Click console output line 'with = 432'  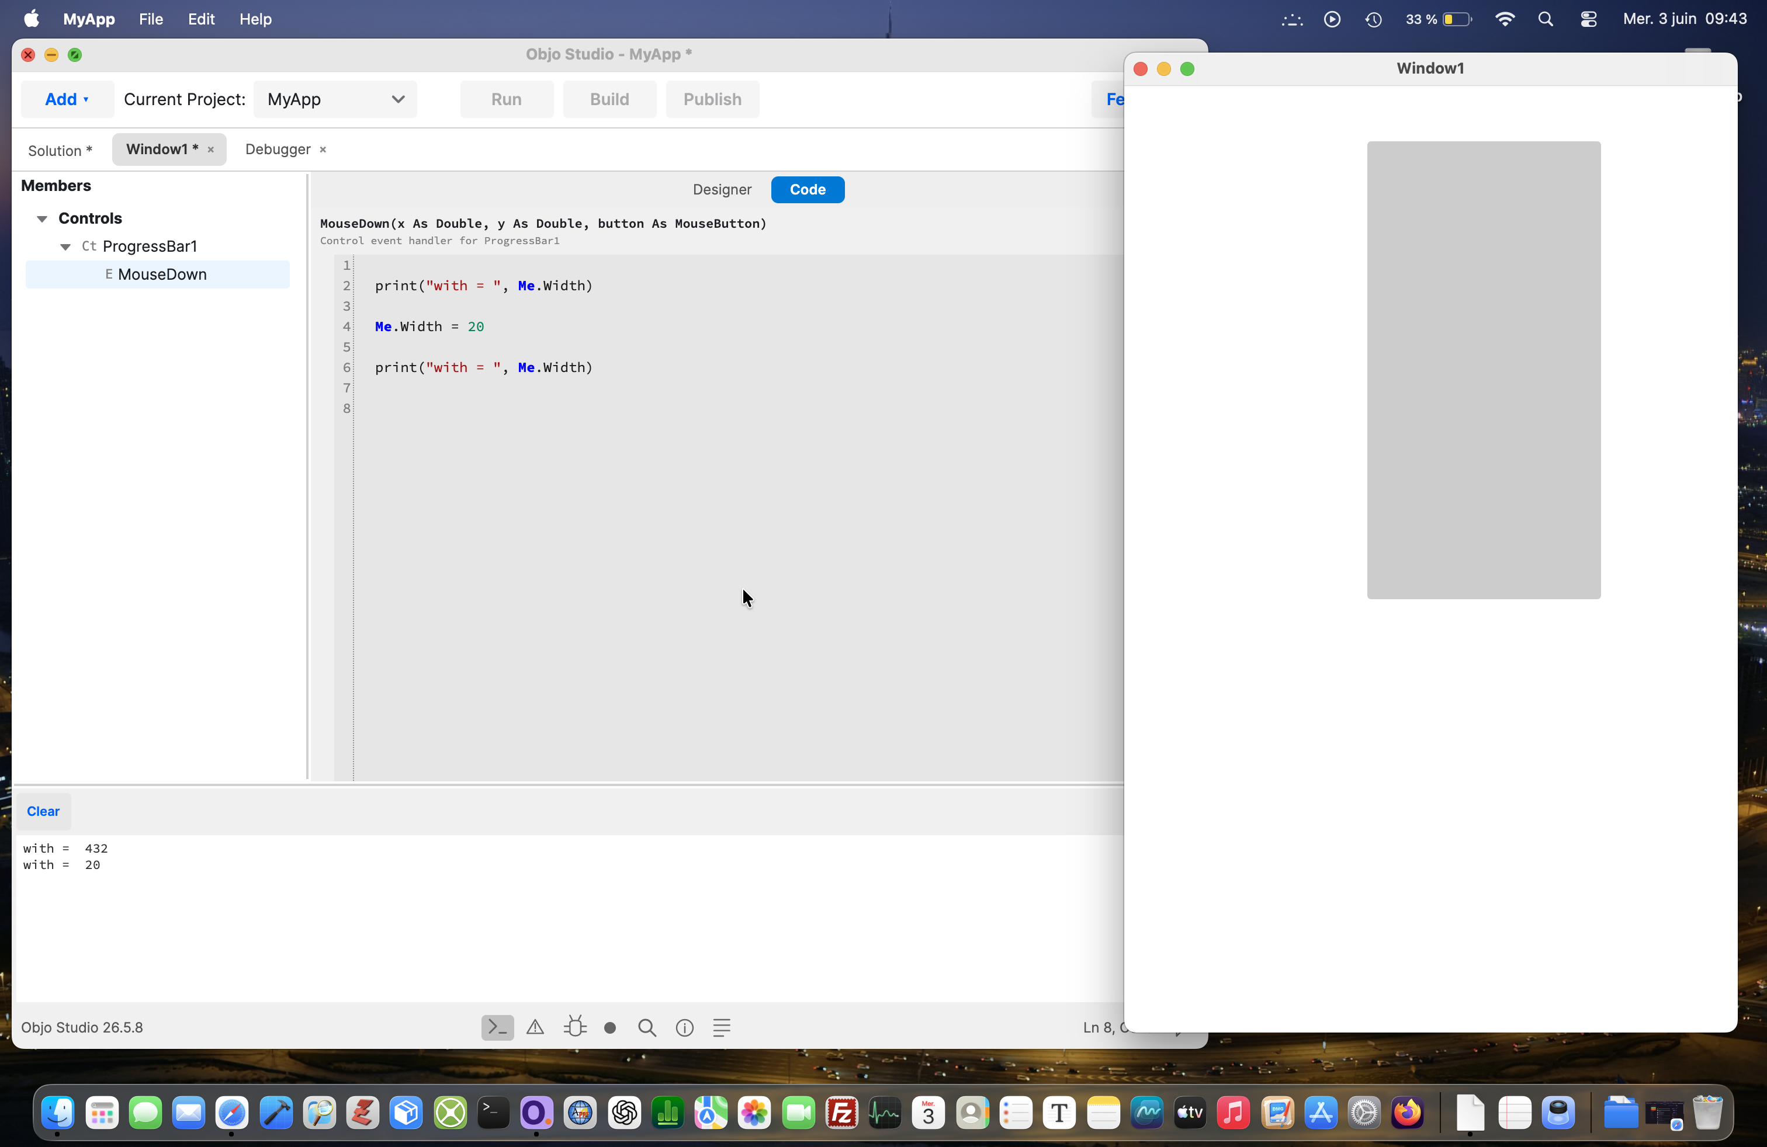coord(65,849)
